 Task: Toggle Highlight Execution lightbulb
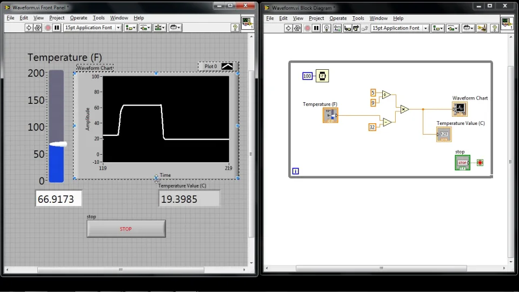tap(327, 28)
